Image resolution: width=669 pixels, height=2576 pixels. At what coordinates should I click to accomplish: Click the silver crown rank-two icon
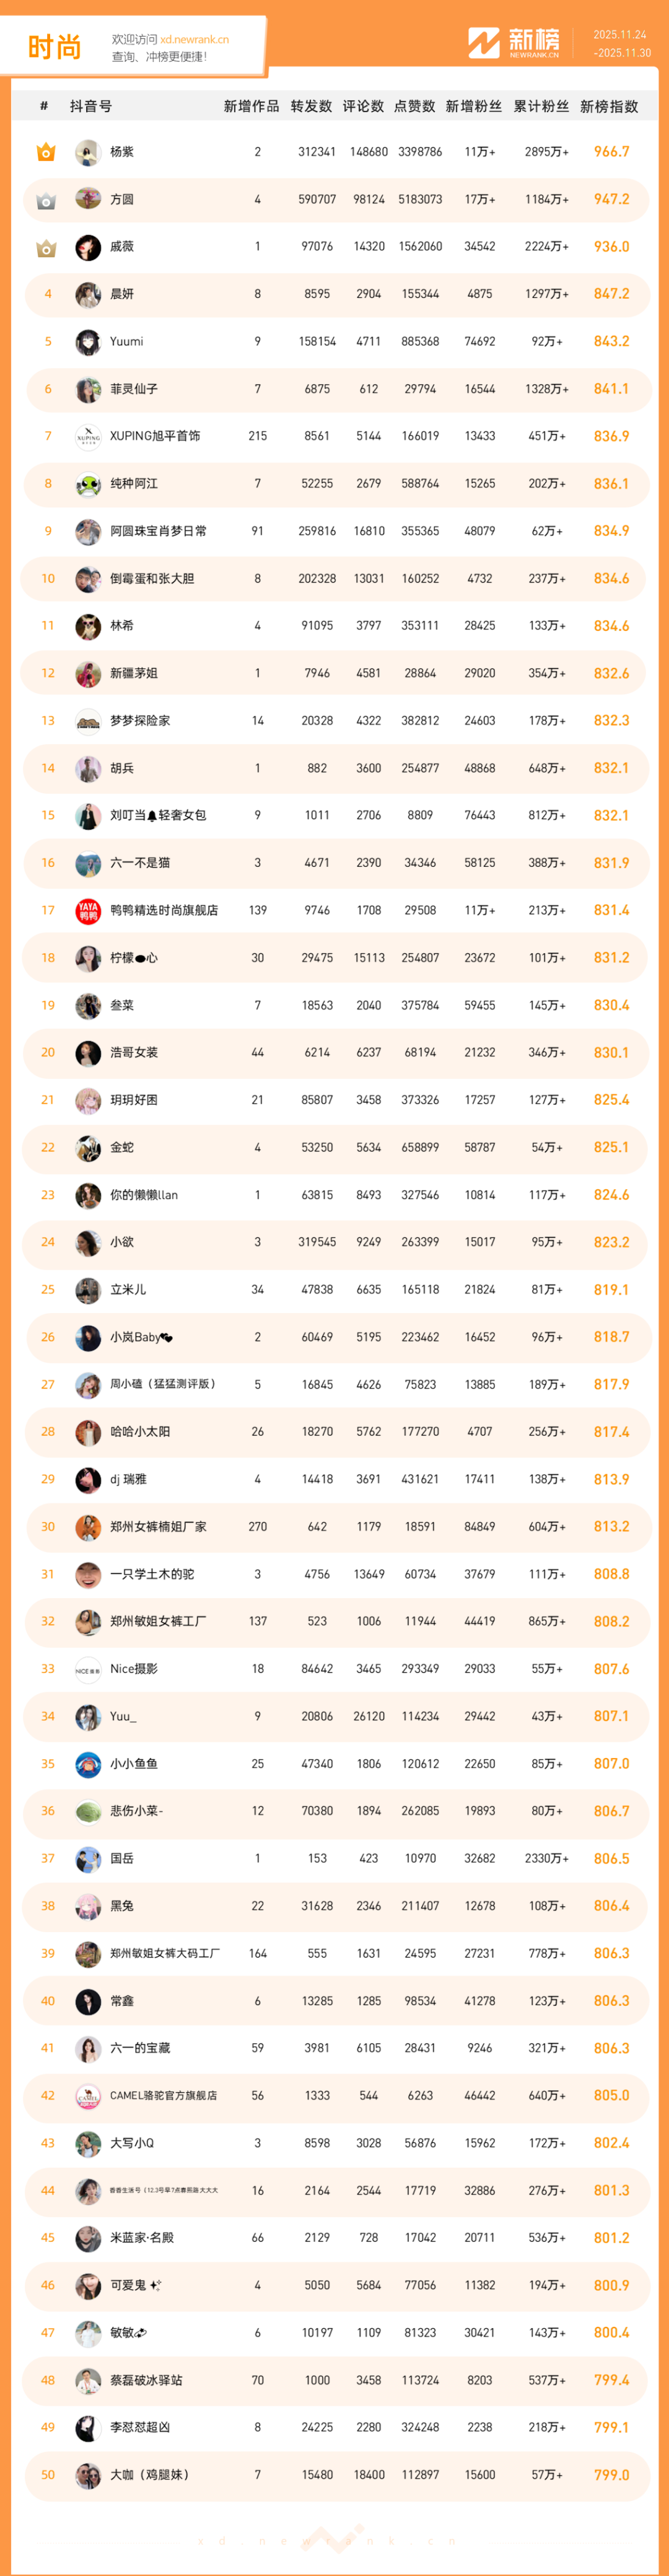[46, 200]
